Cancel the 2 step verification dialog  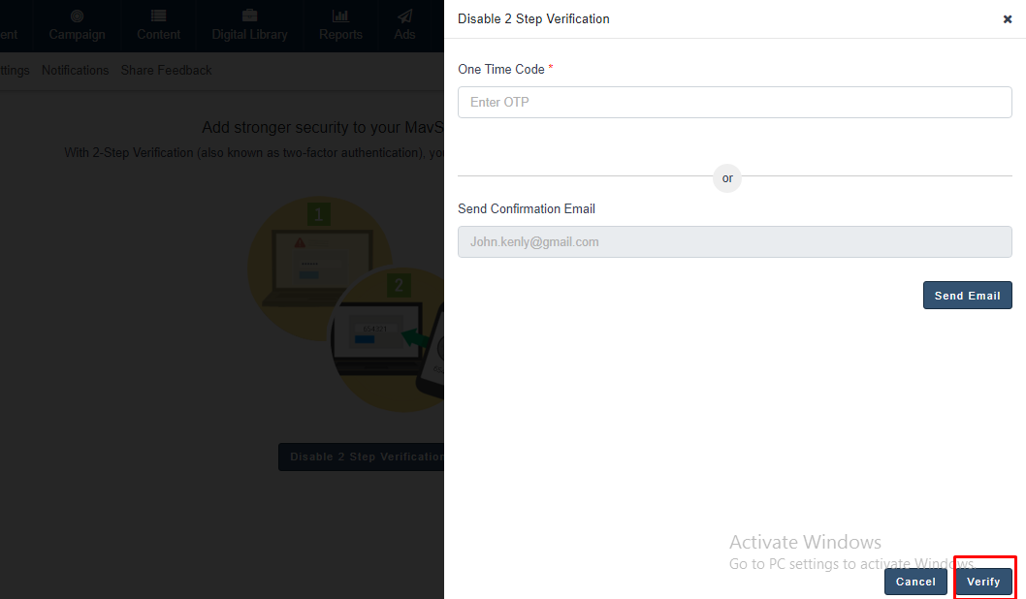914,582
